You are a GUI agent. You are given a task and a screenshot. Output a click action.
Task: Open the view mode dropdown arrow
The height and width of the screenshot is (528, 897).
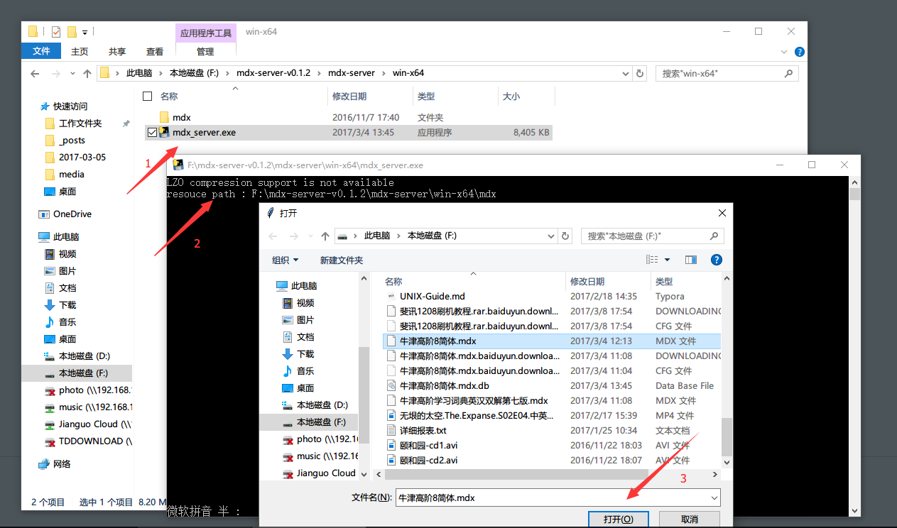tap(668, 260)
